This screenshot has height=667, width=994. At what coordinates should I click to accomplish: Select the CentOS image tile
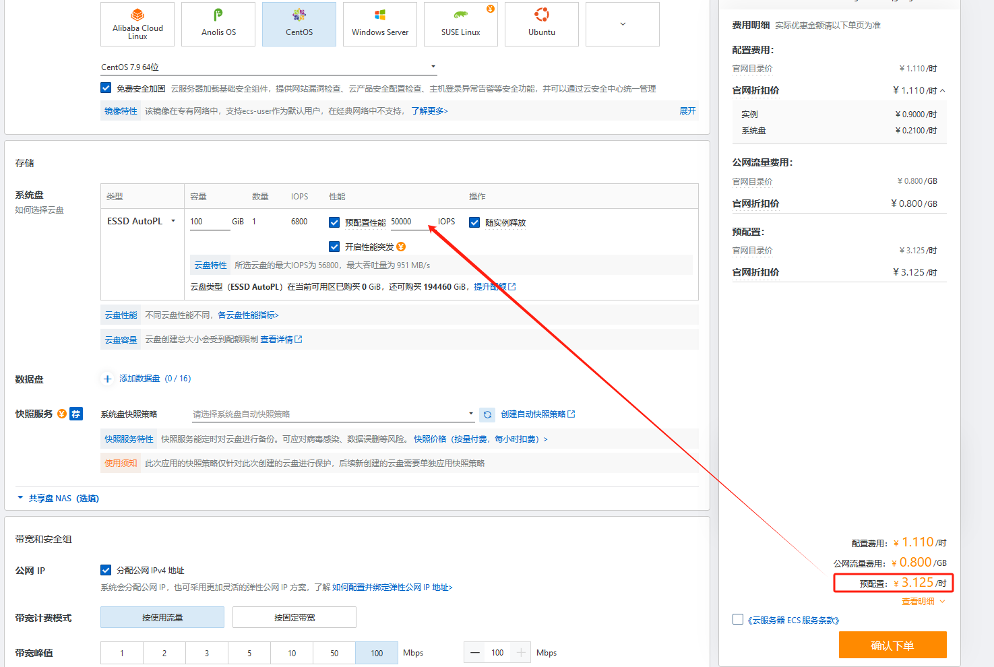pyautogui.click(x=299, y=24)
